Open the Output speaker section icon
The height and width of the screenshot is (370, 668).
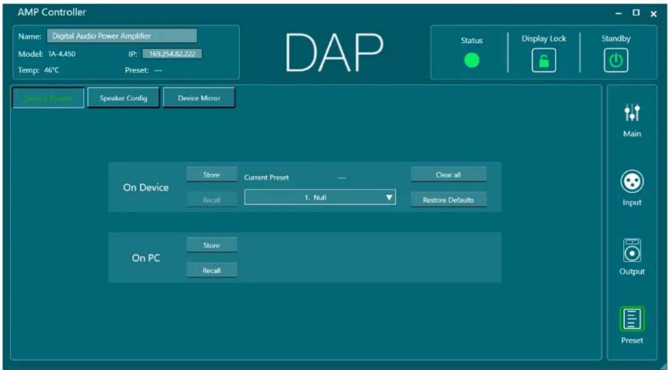[631, 250]
